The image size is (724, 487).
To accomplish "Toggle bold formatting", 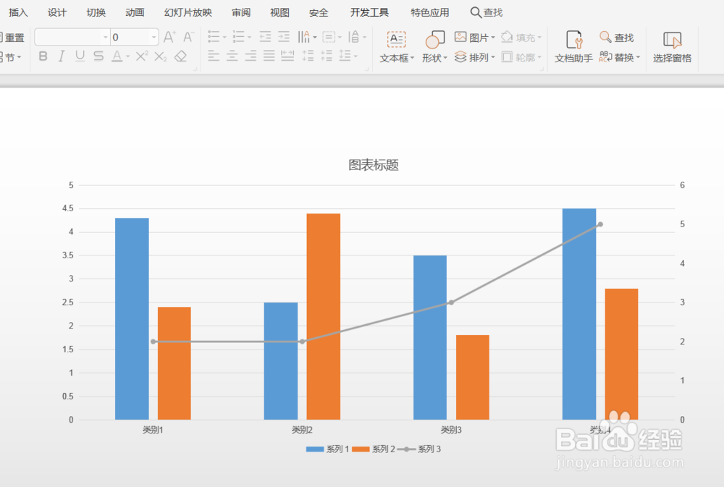I will [43, 56].
